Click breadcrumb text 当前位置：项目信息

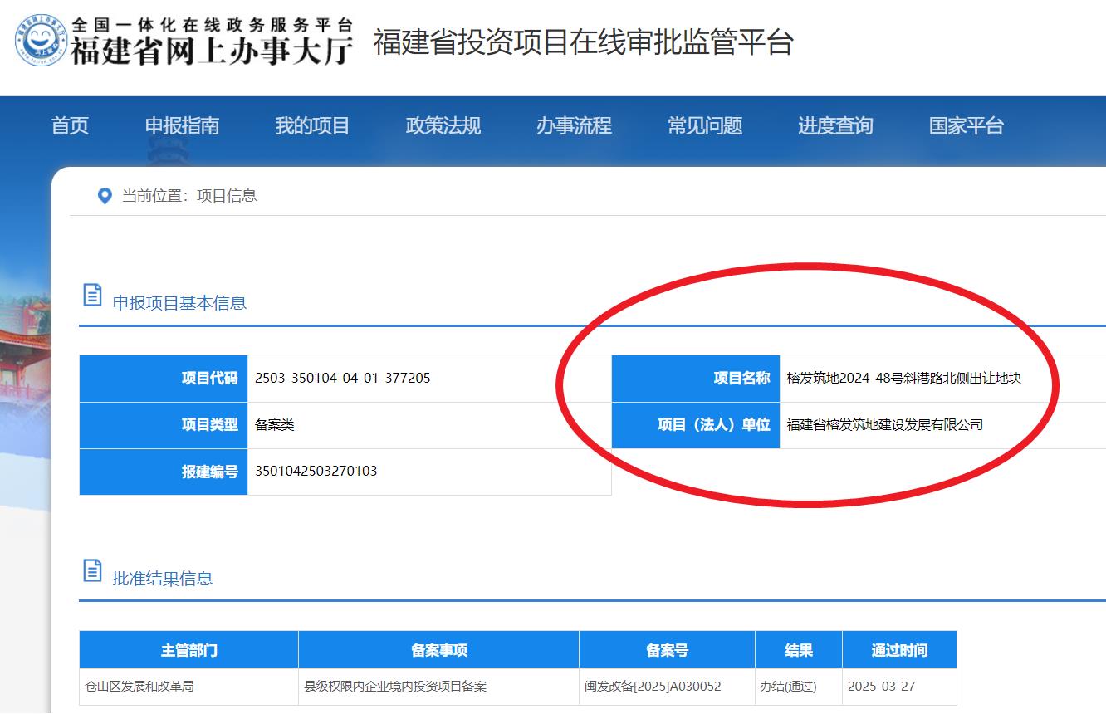189,196
